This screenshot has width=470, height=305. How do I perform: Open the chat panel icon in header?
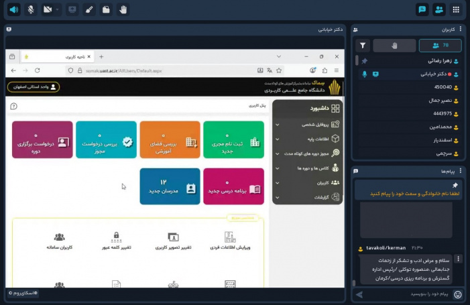422,9
